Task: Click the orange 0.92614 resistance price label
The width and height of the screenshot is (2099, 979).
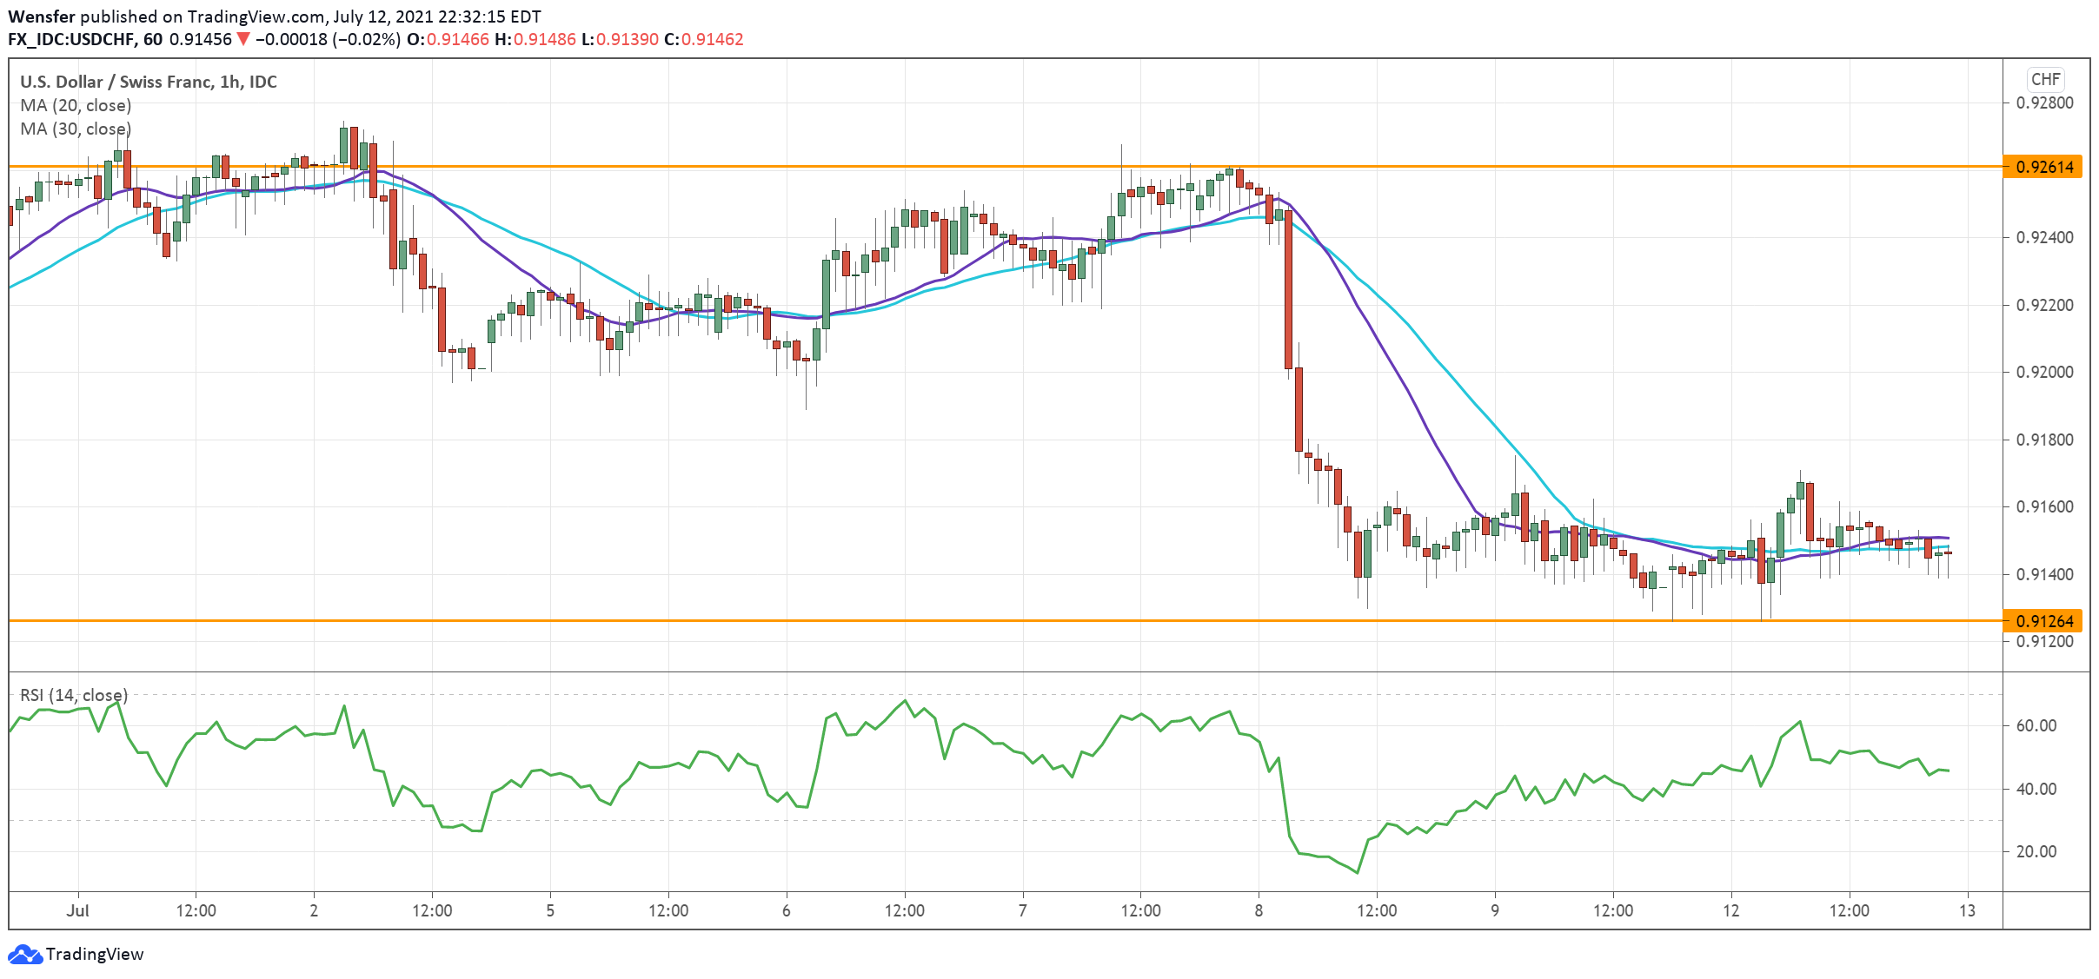Action: point(2043,167)
